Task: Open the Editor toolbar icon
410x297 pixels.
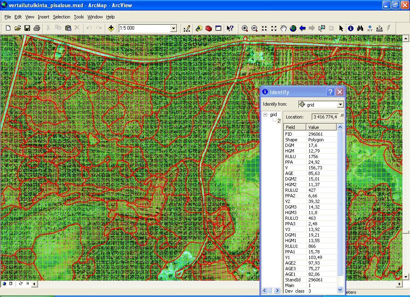Action: (x=187, y=28)
